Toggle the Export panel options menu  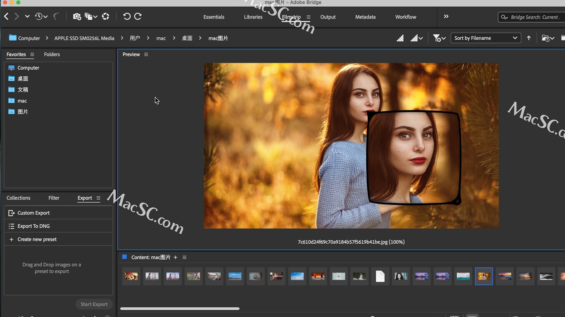coord(98,198)
